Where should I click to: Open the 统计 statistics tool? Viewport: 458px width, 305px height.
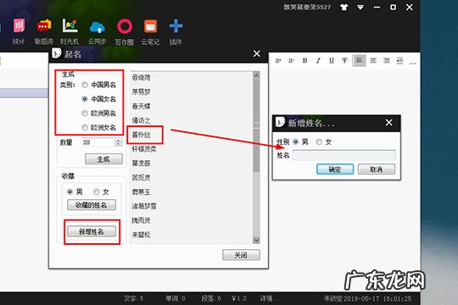(19, 31)
